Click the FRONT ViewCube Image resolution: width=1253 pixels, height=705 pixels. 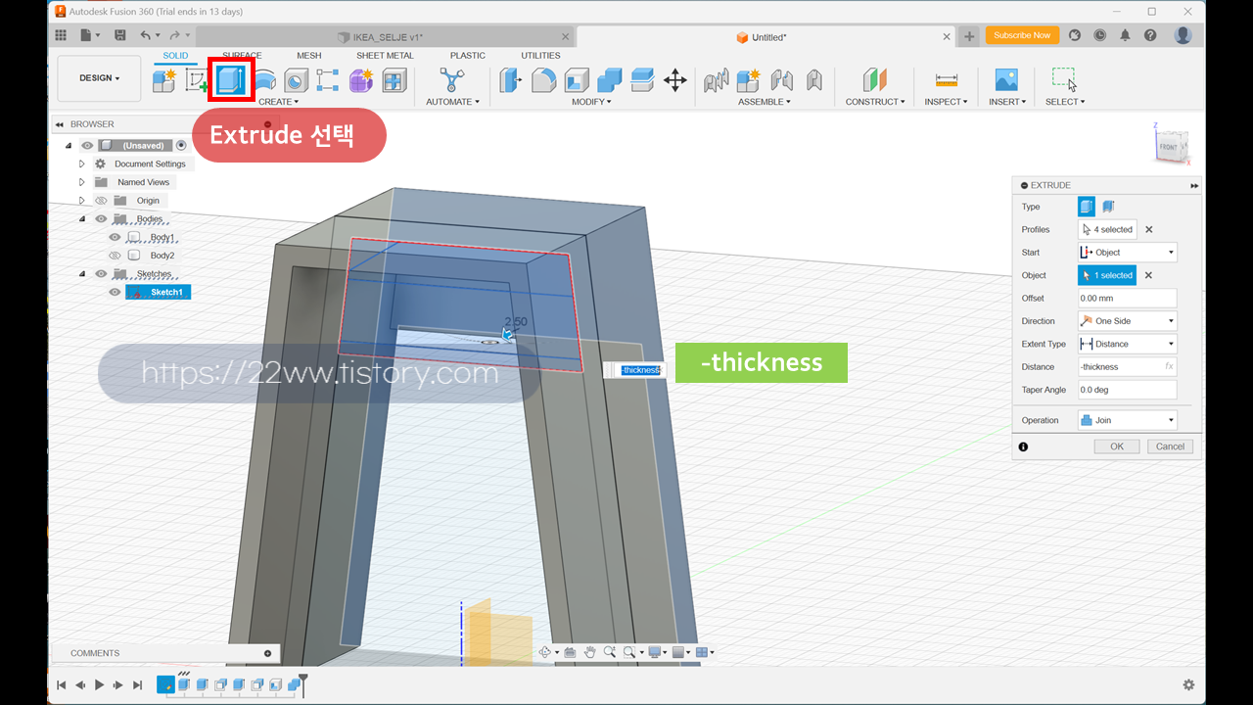click(x=1170, y=147)
